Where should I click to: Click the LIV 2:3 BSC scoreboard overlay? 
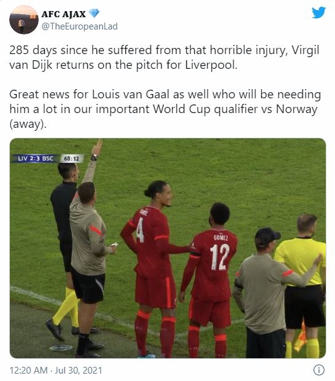coord(36,159)
